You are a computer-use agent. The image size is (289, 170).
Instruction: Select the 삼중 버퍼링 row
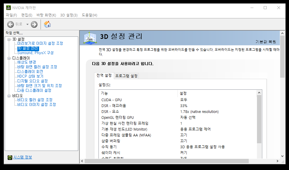tap(178, 141)
